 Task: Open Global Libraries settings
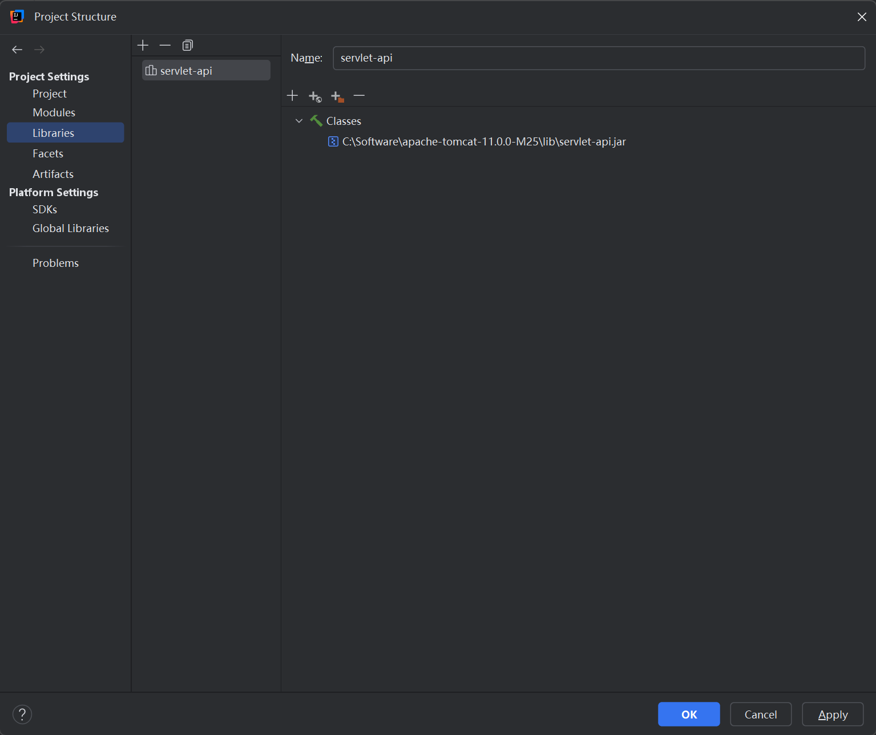[x=71, y=228]
